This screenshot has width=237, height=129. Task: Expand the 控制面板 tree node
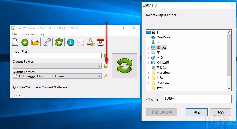[149, 63]
